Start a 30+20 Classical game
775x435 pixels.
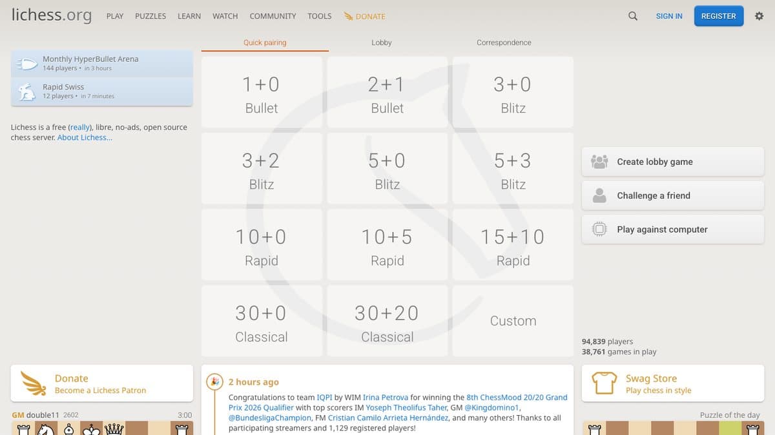(x=387, y=321)
